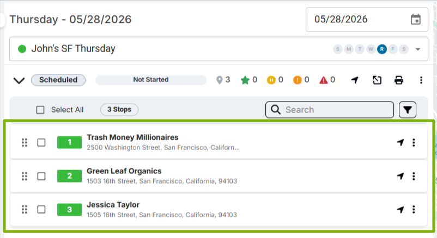
Task: Toggle the W Wednesday day circle
Action: click(371, 49)
